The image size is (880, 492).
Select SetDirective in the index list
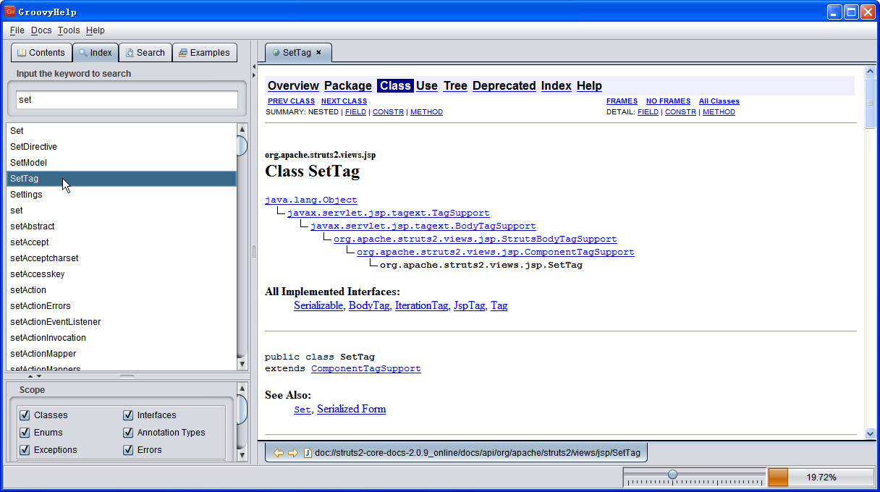(122, 147)
